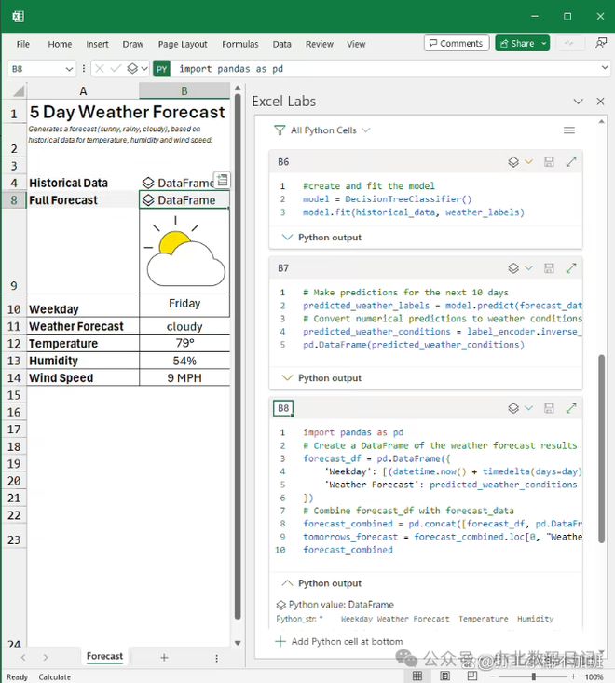Save the B6 Python cell
615x683 pixels.
coord(549,162)
